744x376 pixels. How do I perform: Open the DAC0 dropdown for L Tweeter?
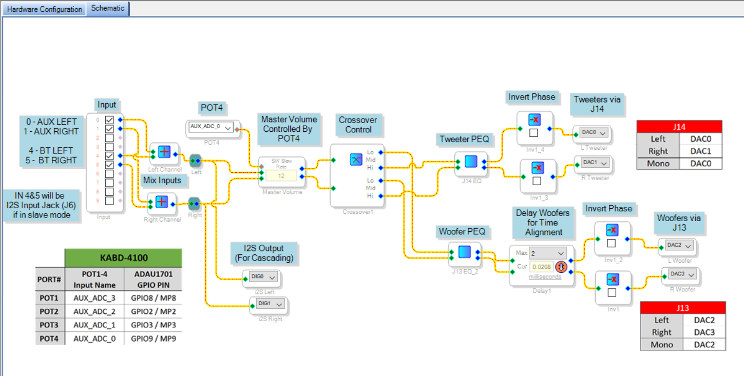tap(603, 132)
